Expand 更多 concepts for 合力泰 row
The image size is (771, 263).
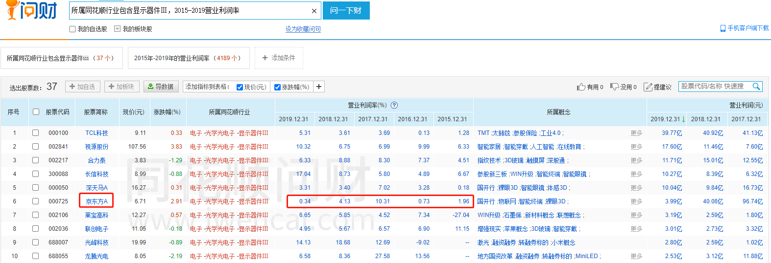click(636, 160)
